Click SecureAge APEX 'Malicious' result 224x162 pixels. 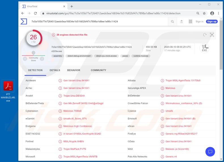[170, 88]
